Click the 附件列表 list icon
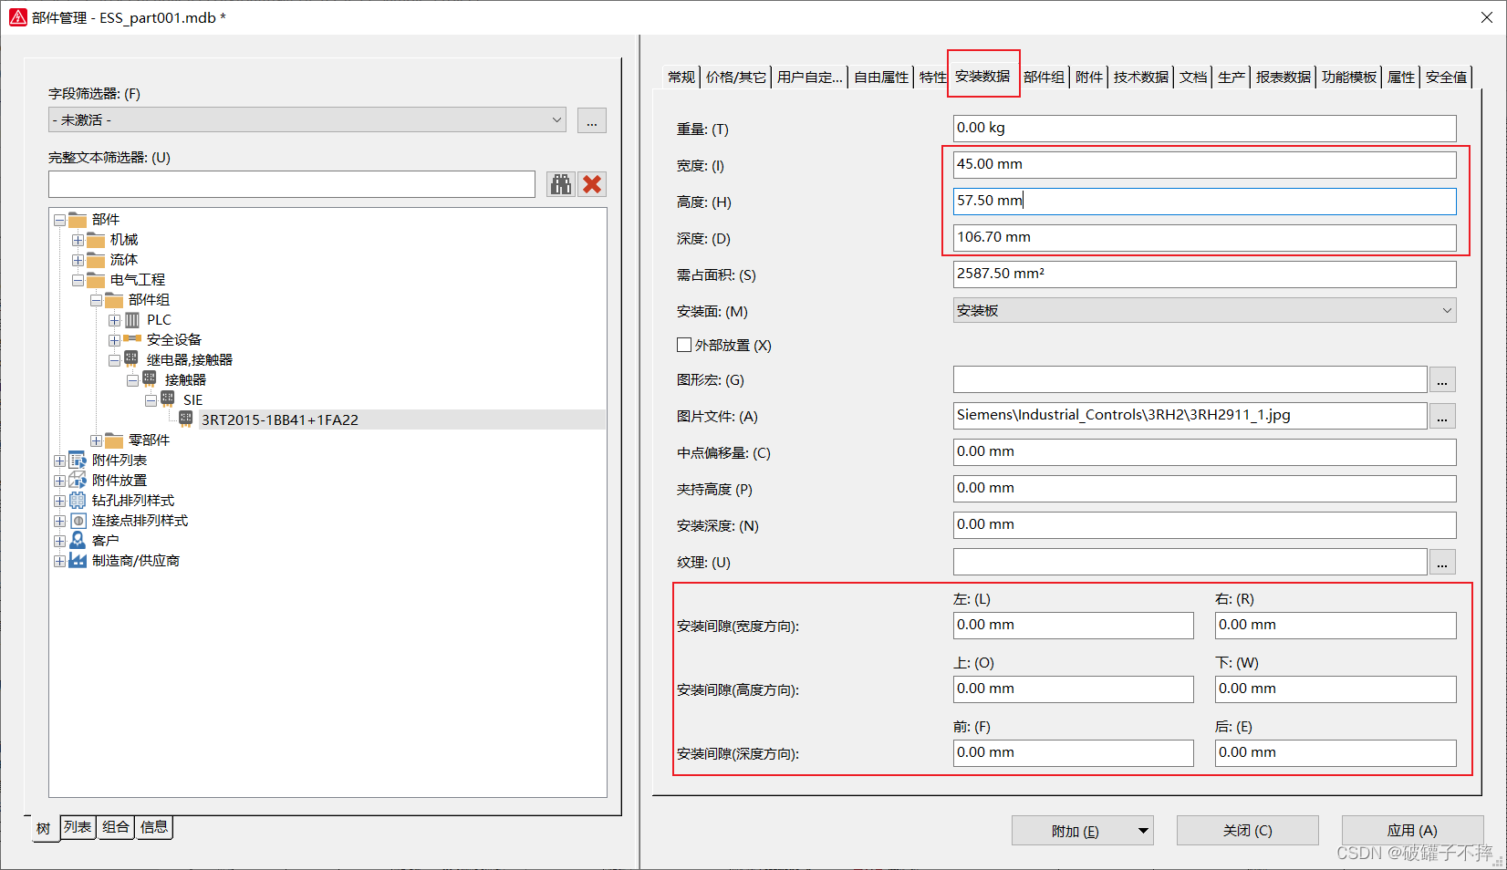1507x870 pixels. (78, 461)
